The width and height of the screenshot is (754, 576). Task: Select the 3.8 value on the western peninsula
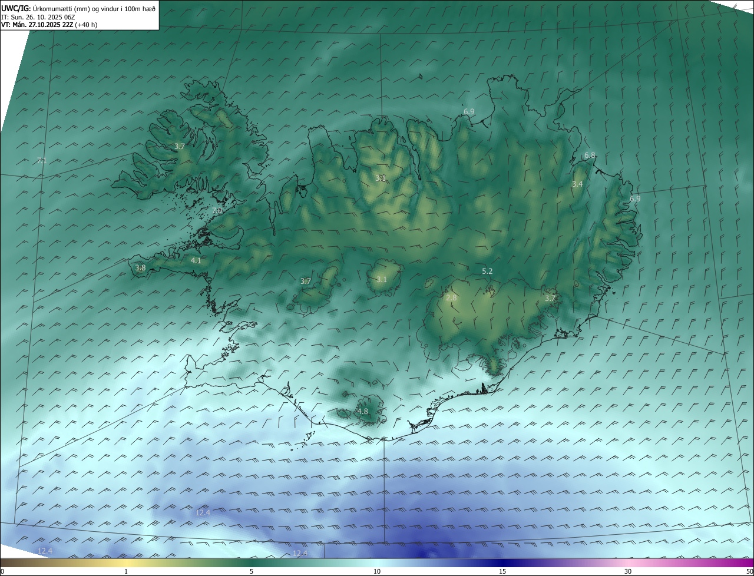140,268
